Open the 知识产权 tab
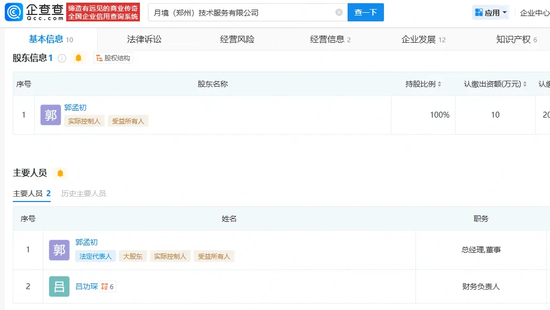550x310 pixels. click(513, 39)
